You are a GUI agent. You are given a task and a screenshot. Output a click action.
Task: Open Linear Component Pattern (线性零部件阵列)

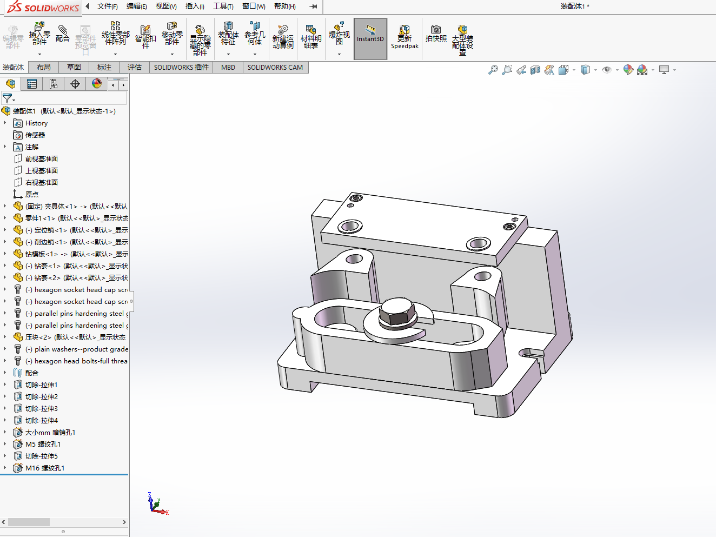116,34
